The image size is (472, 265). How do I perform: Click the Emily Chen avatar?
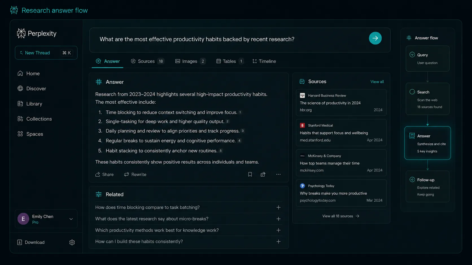click(23, 219)
